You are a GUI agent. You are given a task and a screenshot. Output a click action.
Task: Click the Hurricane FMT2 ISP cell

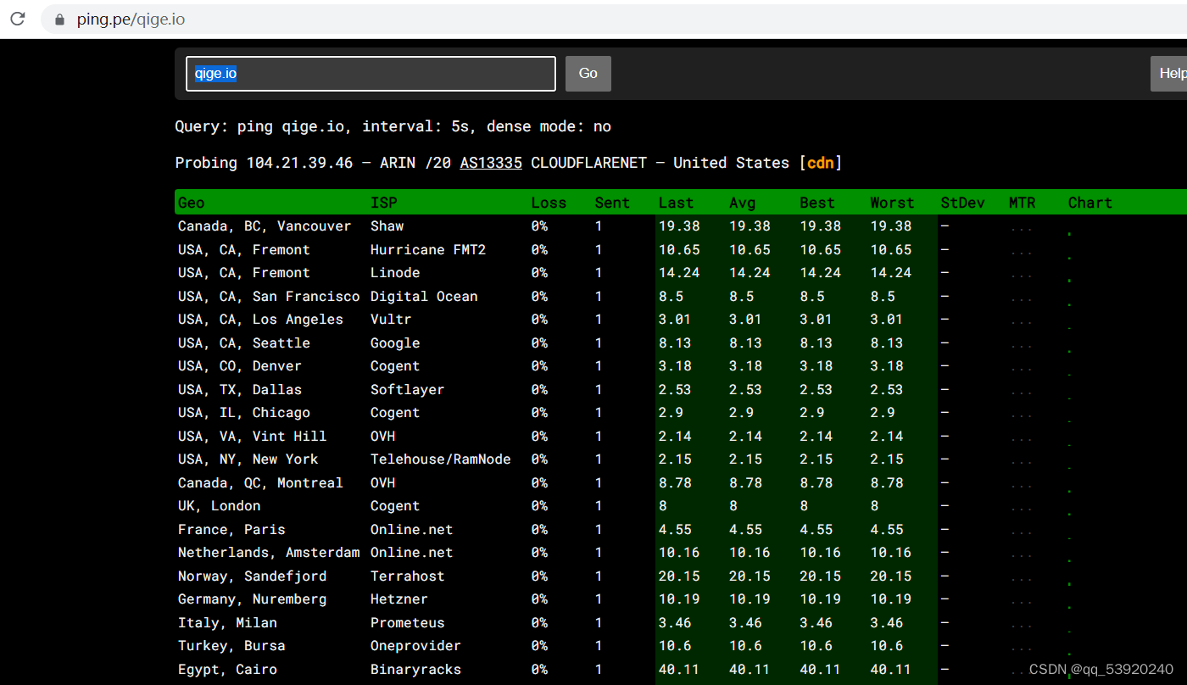428,250
